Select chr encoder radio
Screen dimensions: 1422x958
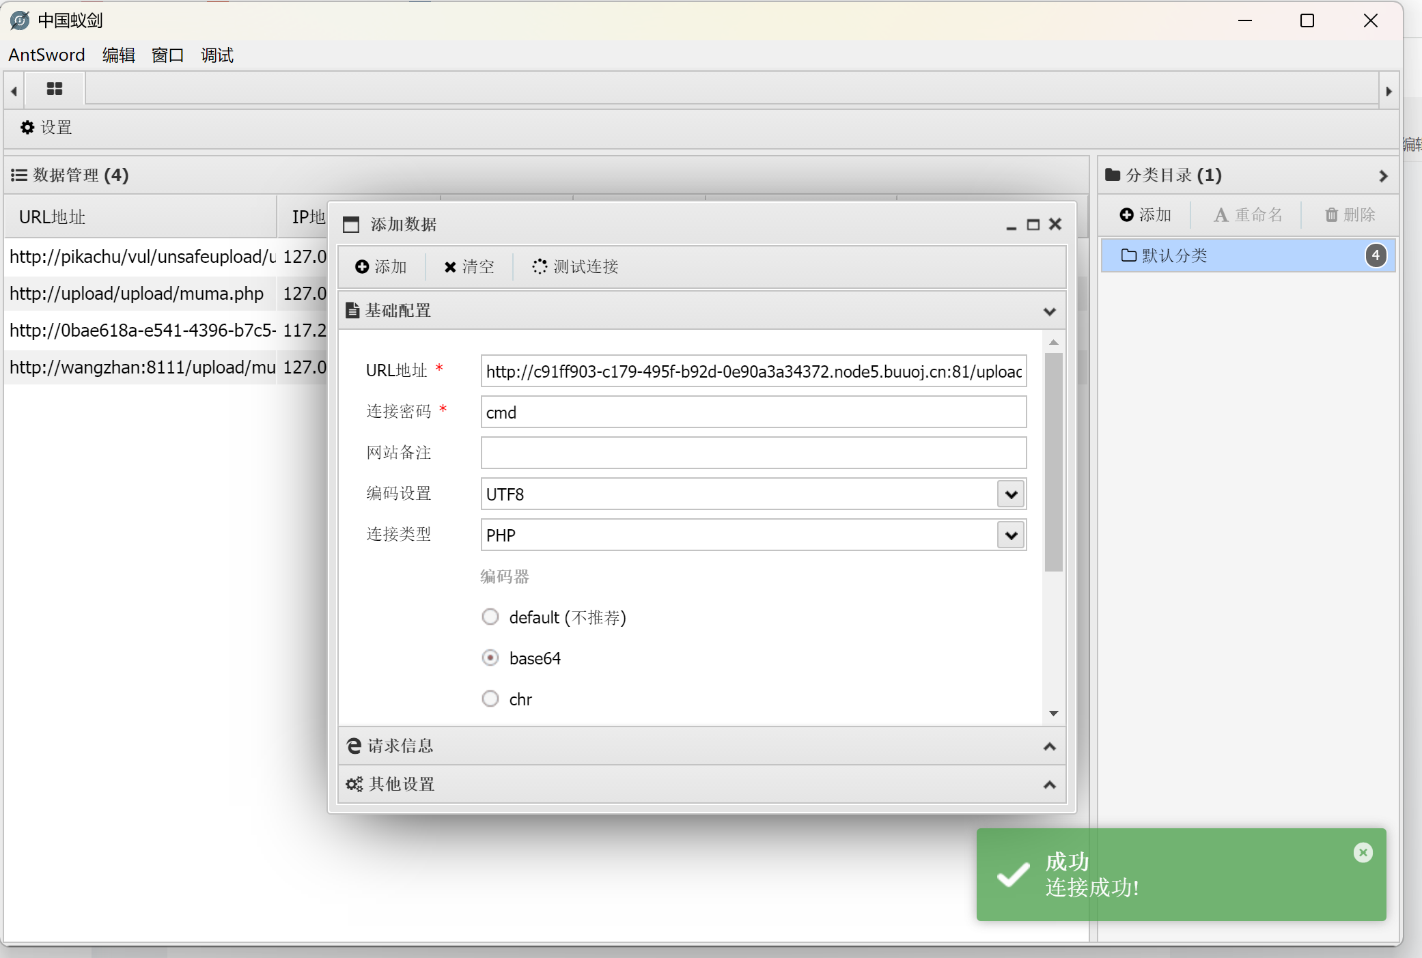coord(490,699)
